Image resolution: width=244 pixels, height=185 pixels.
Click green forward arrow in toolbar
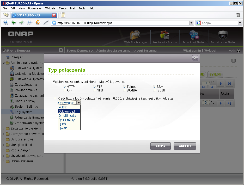click(x=21, y=23)
